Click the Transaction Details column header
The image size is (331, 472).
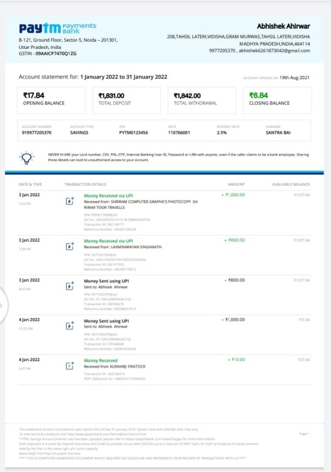[x=85, y=184]
